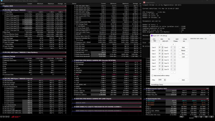
Task: Click the HWiNFO expand-columns arrows icon in bottom toolbar
Action: (3, 117)
